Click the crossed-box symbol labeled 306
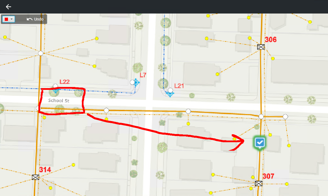The image size is (328, 196). [261, 47]
